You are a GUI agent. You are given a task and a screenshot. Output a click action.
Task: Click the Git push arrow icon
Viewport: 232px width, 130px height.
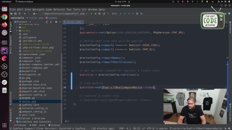[x=129, y=14]
